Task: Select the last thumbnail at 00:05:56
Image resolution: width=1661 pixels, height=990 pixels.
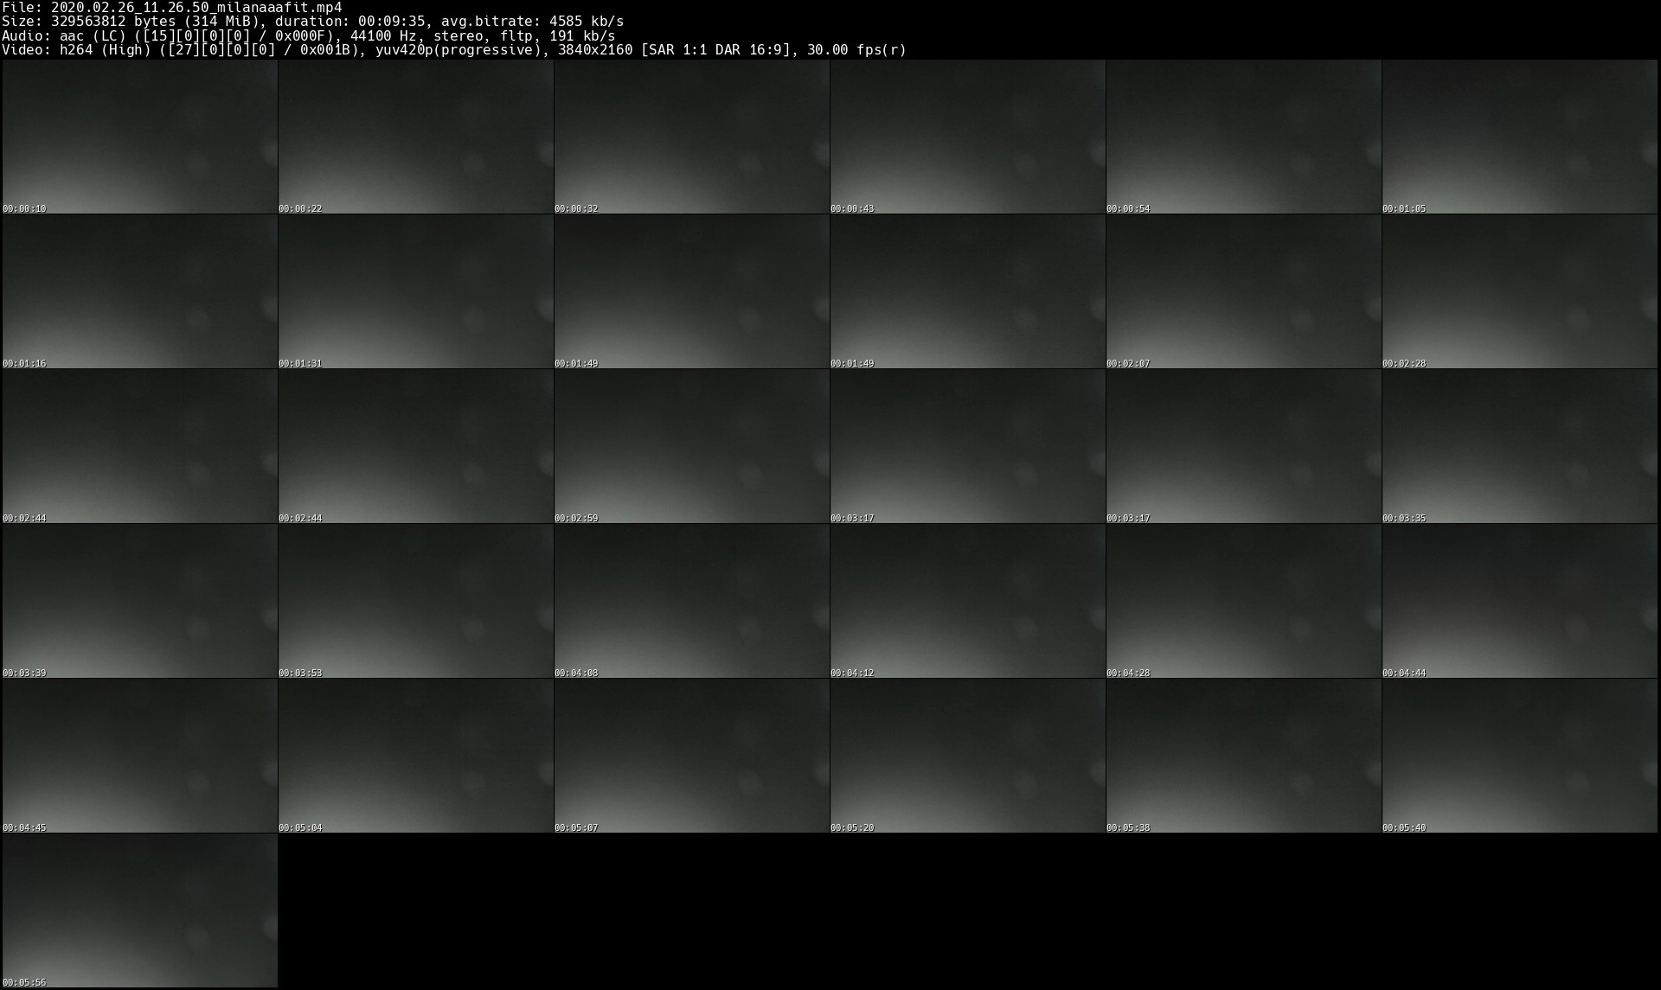Action: click(139, 910)
